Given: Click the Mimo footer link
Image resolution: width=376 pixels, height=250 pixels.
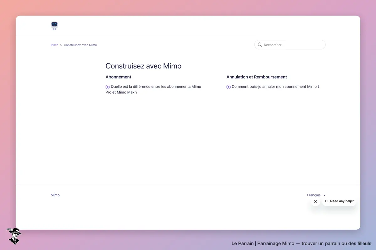Looking at the screenshot, I should point(55,195).
